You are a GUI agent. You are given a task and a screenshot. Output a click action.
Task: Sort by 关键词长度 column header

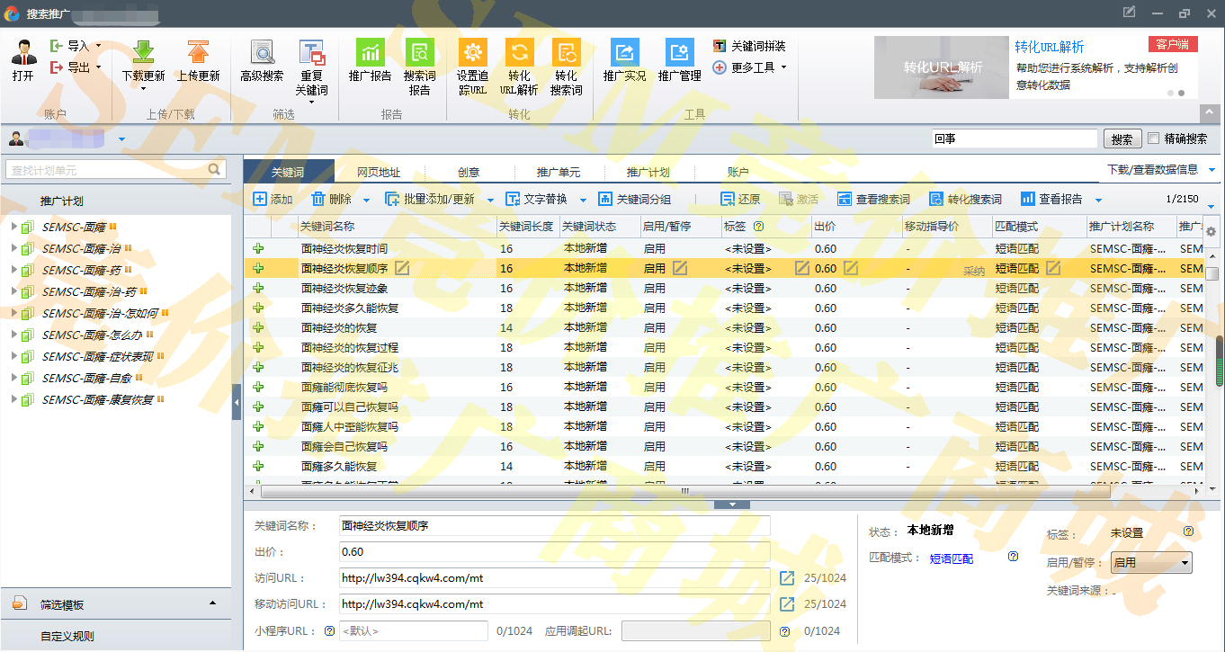coord(527,227)
